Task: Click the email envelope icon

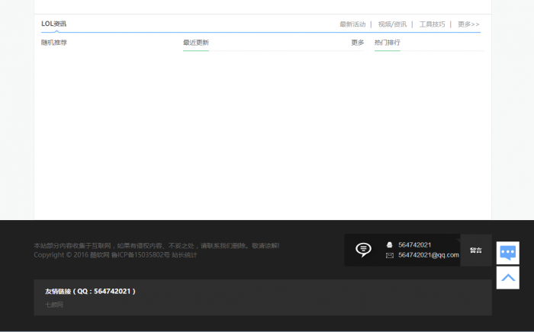Action: (x=389, y=255)
